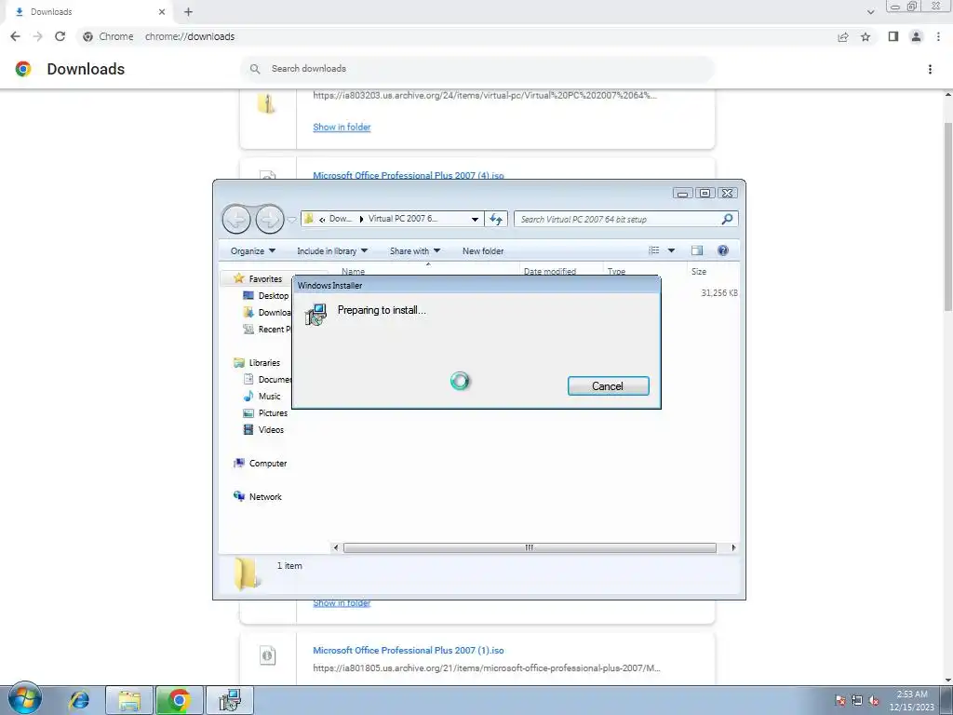
Task: Open Downloads page more actions menu
Action: point(930,69)
